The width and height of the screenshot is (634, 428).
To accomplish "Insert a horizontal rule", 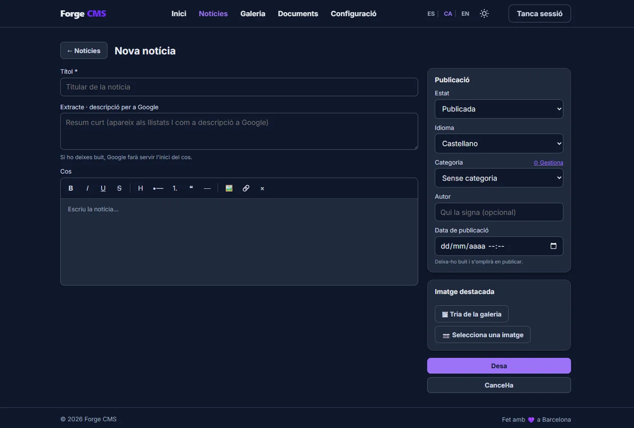I will 207,188.
